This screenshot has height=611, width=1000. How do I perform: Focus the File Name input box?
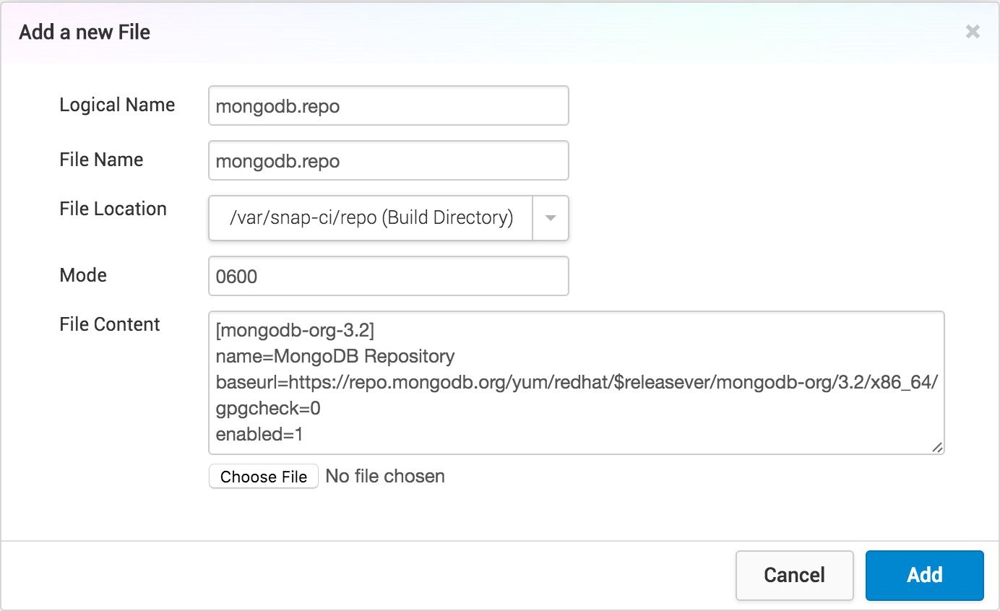pyautogui.click(x=388, y=160)
